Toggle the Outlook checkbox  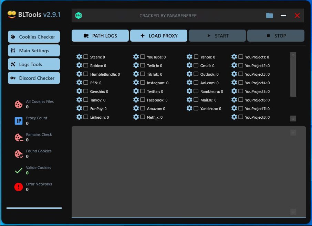[196, 74]
